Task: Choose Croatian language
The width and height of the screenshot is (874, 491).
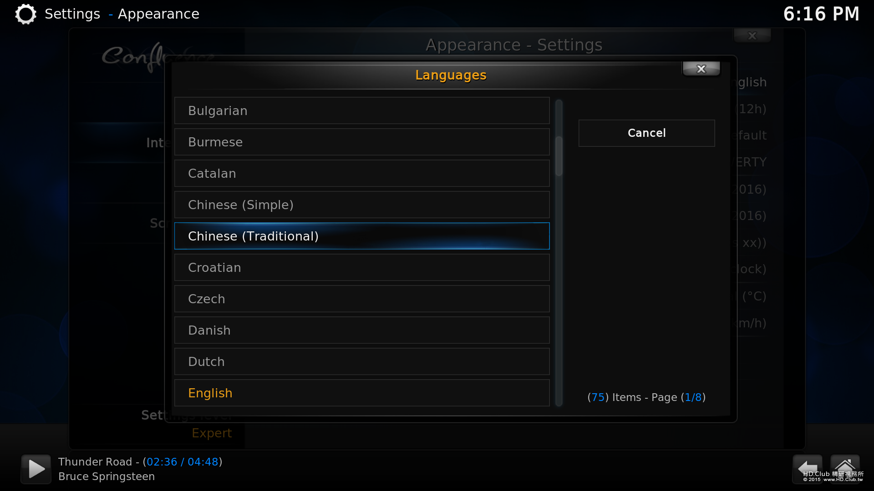Action: pyautogui.click(x=362, y=267)
